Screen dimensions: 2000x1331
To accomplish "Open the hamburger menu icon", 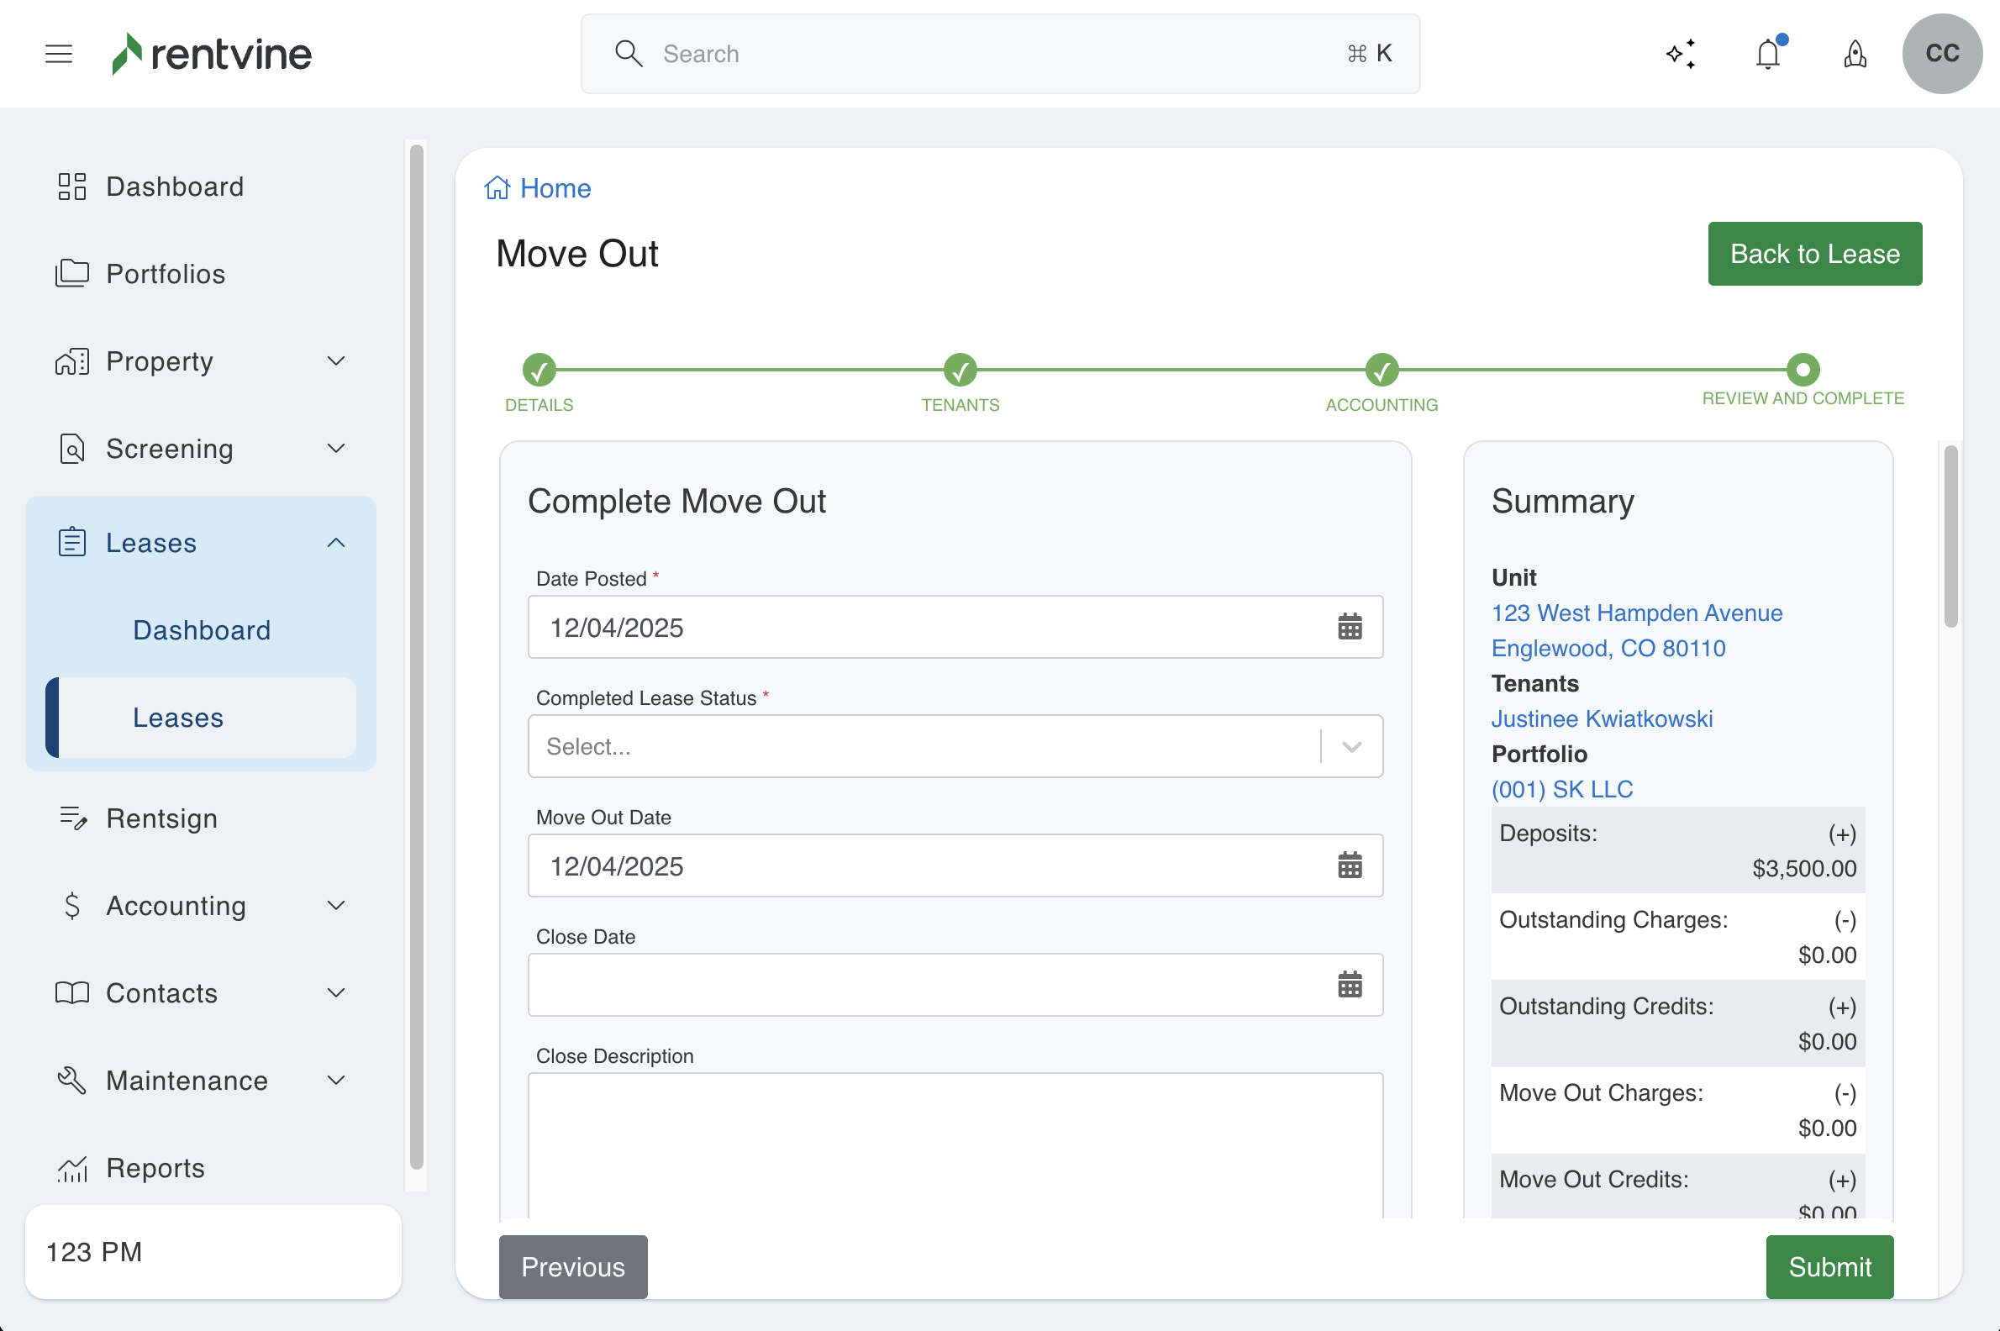I will pyautogui.click(x=59, y=54).
